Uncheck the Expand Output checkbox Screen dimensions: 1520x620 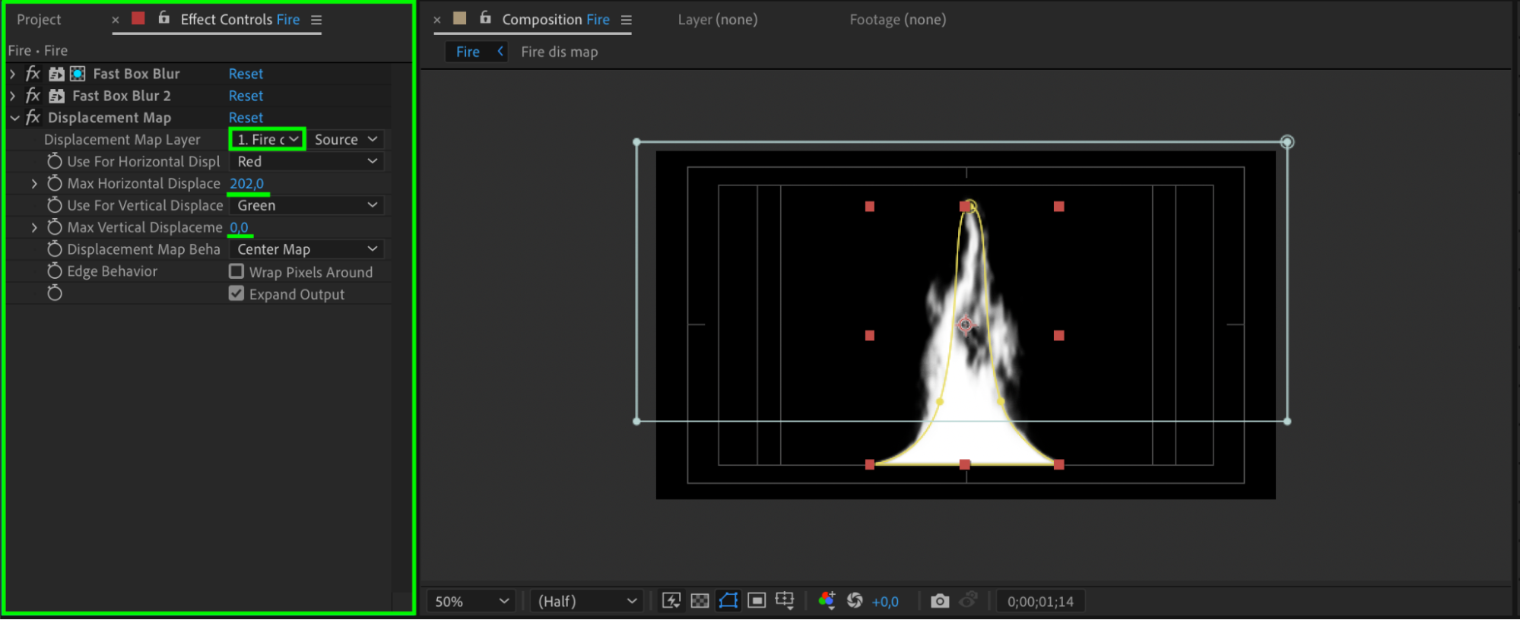(x=236, y=293)
